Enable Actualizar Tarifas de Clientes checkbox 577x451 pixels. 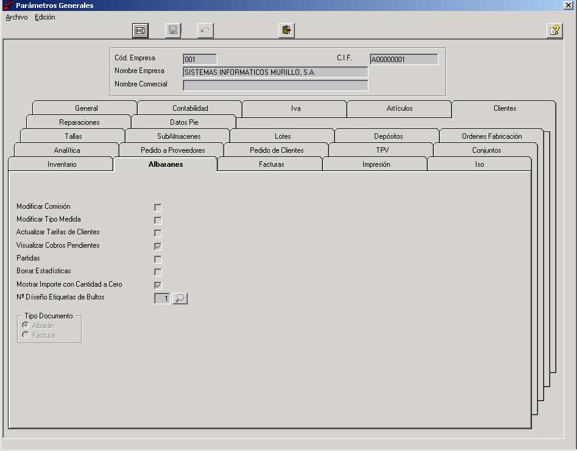tap(158, 233)
